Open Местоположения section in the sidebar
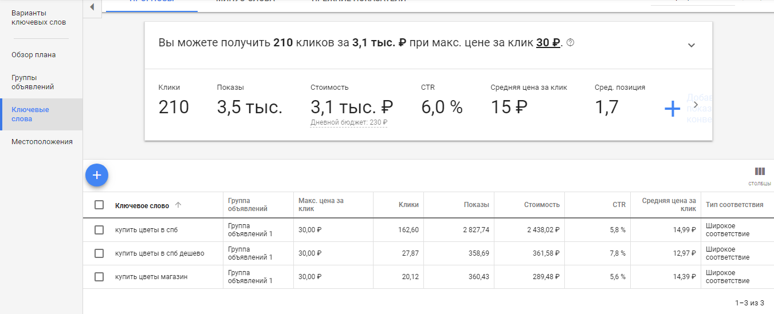Viewport: 774px width, 314px height. [42, 142]
